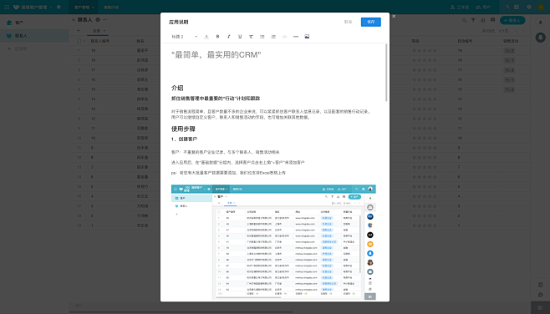Insert hyperlink in editor toolbar
550x314 pixels.
point(284,37)
